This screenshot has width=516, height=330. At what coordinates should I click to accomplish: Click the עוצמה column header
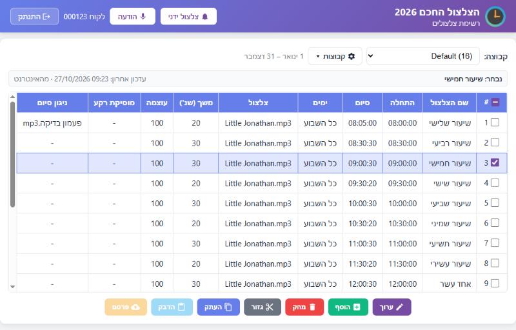(157, 102)
